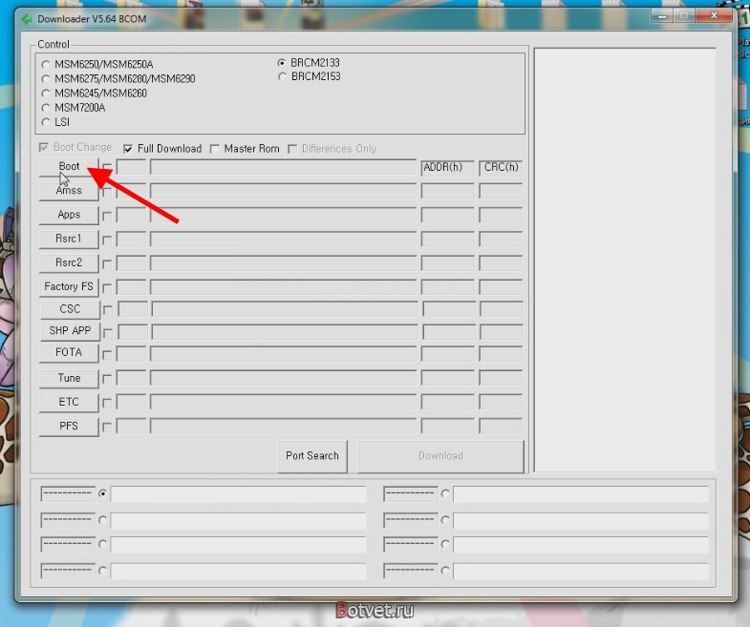This screenshot has width=750, height=627.
Task: Check the box beside Rsrc2 row
Action: click(x=107, y=263)
